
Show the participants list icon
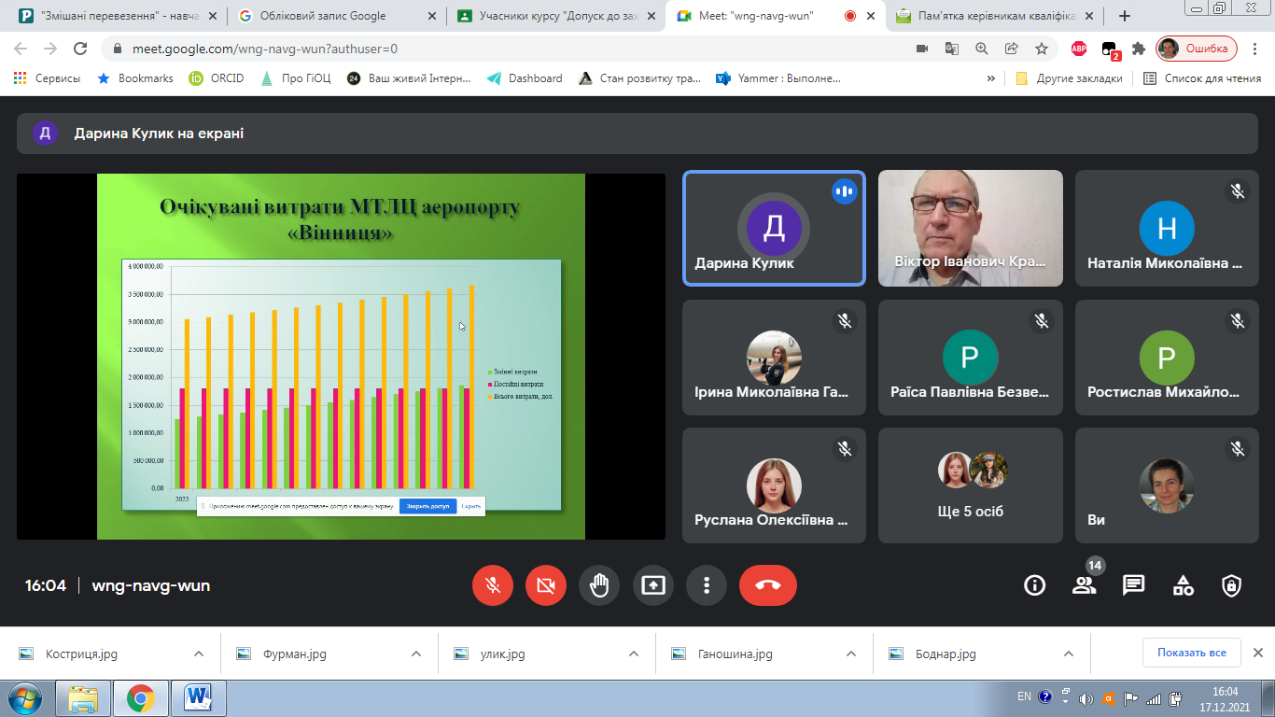click(x=1084, y=585)
